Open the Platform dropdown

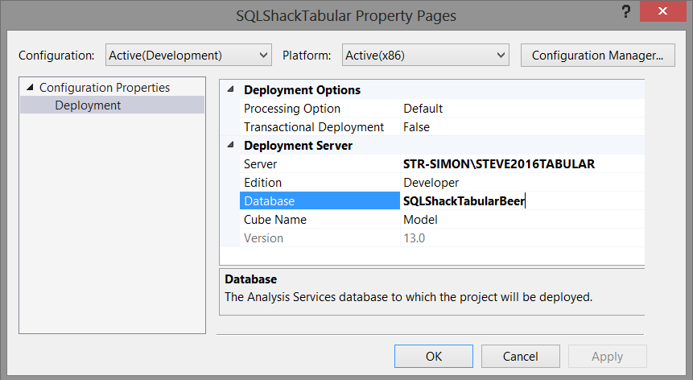tap(424, 56)
